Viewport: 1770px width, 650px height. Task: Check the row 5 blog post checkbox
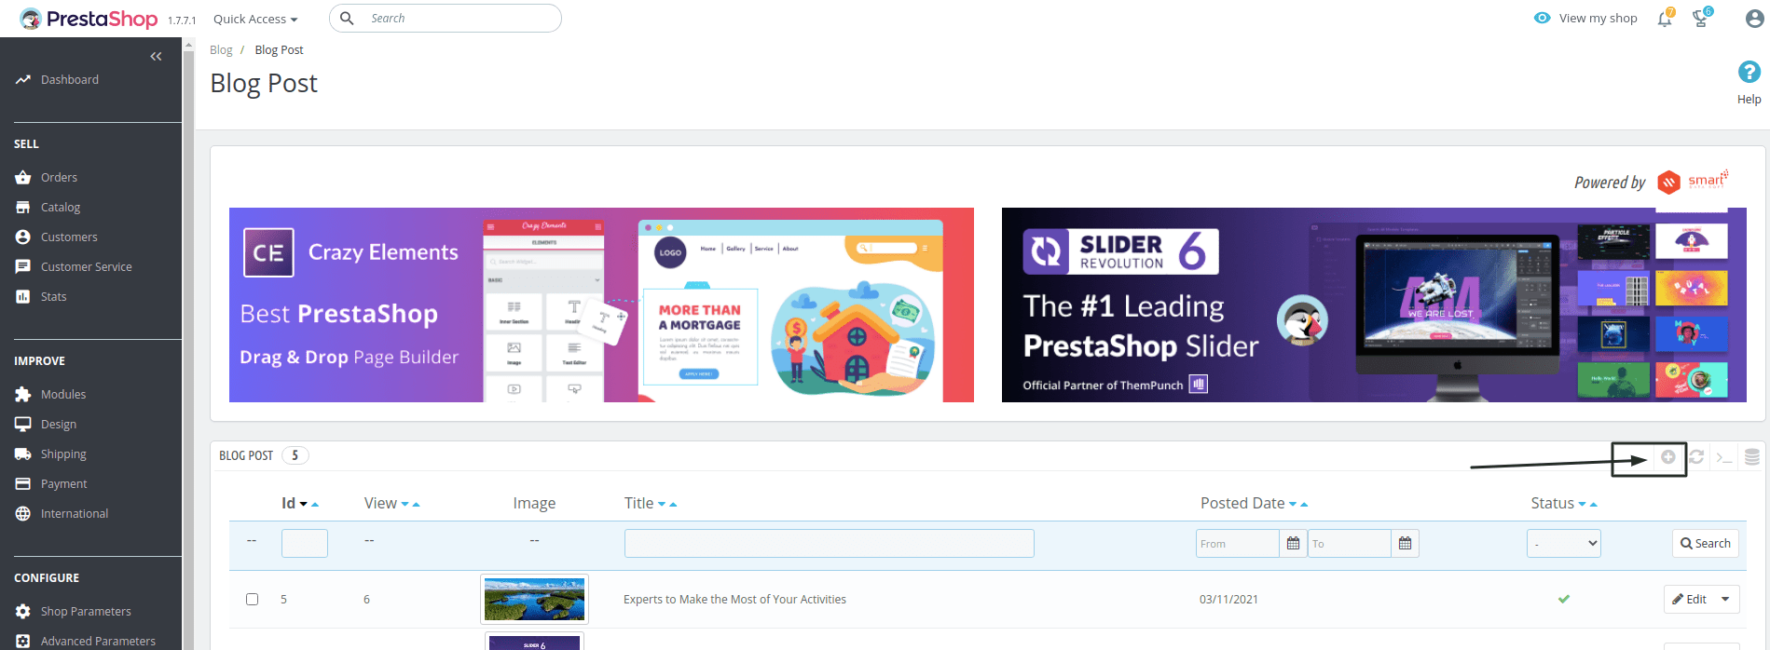(252, 599)
